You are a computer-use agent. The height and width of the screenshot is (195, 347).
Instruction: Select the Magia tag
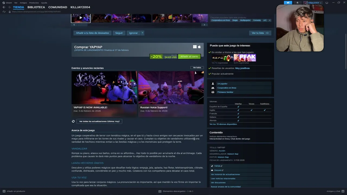tap(235, 20)
